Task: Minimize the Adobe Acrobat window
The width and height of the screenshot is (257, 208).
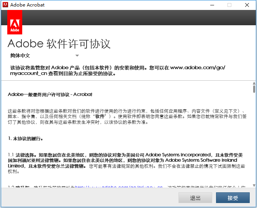Action: coord(212,5)
